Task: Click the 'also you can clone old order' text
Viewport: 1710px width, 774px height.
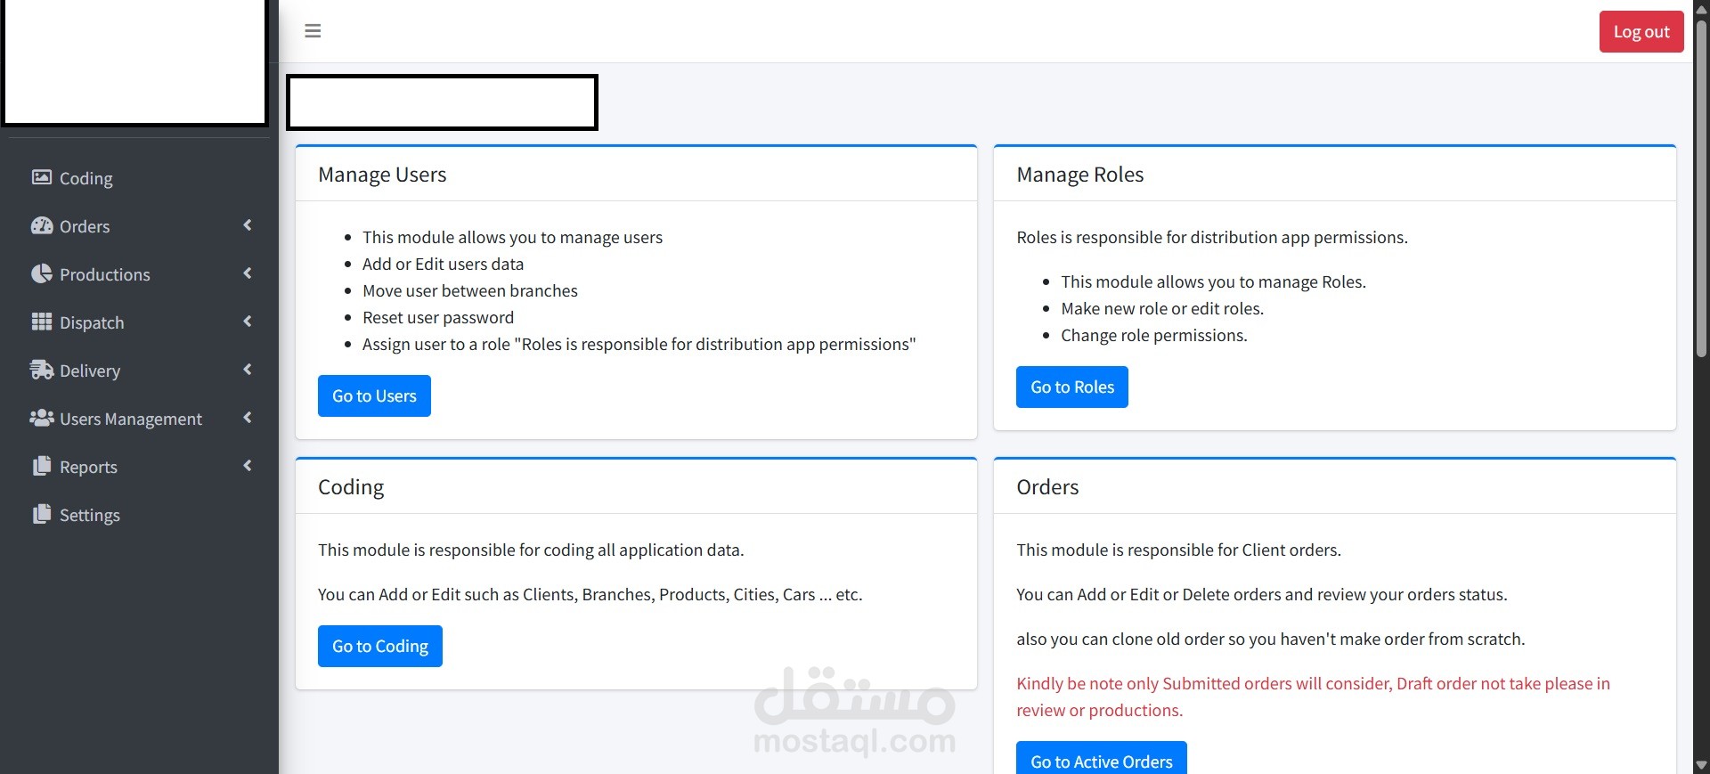Action: pos(1270,639)
